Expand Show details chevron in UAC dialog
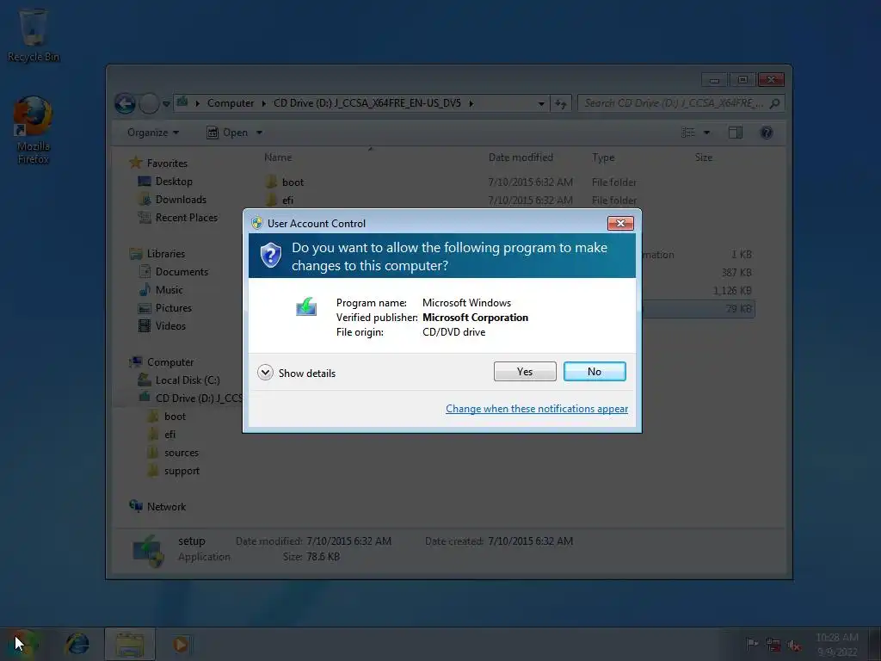Screen dimensions: 881x661 pyautogui.click(x=265, y=373)
